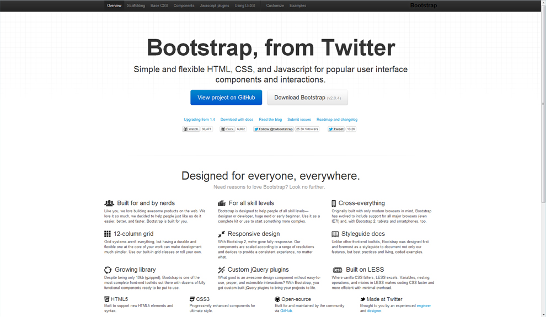
Task: Click the refresh icon beside Growing library
Action: click(x=108, y=270)
